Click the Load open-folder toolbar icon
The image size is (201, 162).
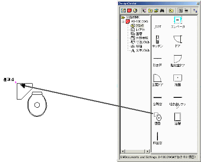coord(156,10)
